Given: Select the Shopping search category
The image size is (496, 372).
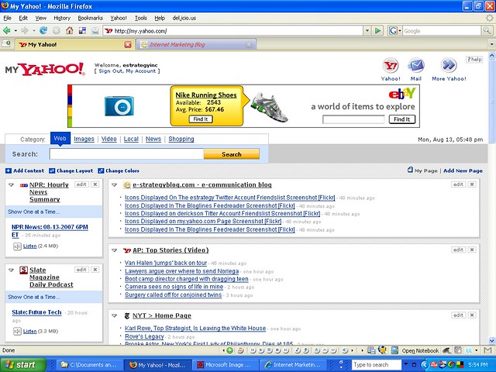Looking at the screenshot, I should click(181, 139).
